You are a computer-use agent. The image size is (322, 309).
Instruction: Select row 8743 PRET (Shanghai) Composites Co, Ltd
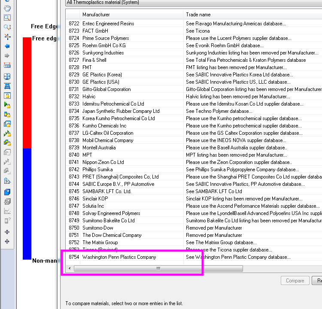tap(194, 176)
